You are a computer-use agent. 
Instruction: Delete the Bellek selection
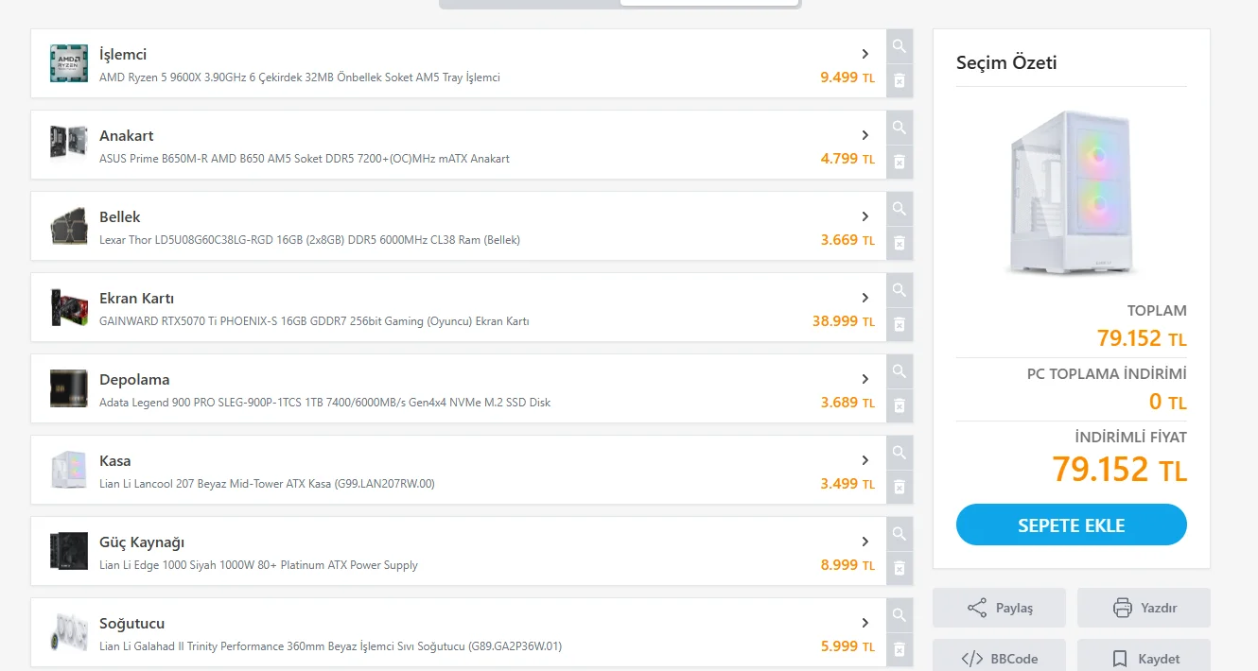900,243
